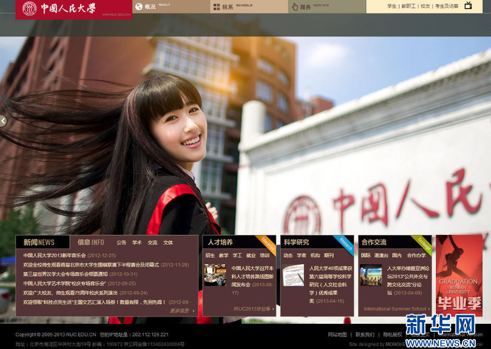
Task: Click the blue Research ribbon
Action: tap(344, 245)
